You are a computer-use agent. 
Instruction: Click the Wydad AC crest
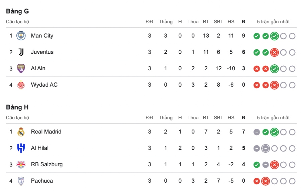(x=21, y=85)
